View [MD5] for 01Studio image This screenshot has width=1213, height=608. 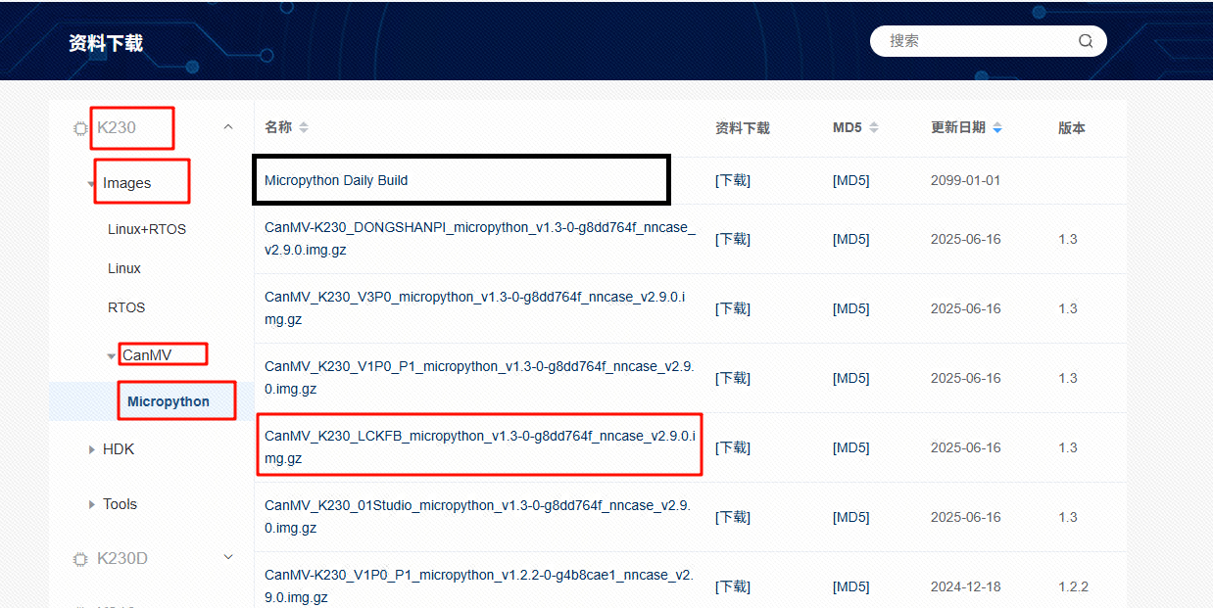(850, 517)
